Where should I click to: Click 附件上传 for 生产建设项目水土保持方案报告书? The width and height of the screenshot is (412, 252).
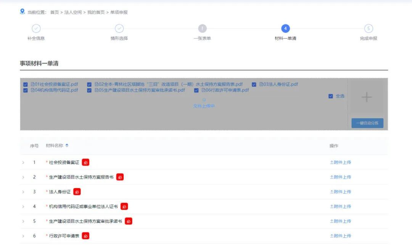(x=340, y=177)
